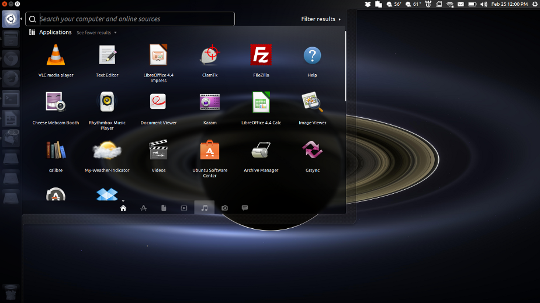Launch Cheese Webcam Booth
Image resolution: width=540 pixels, height=303 pixels.
tap(56, 108)
